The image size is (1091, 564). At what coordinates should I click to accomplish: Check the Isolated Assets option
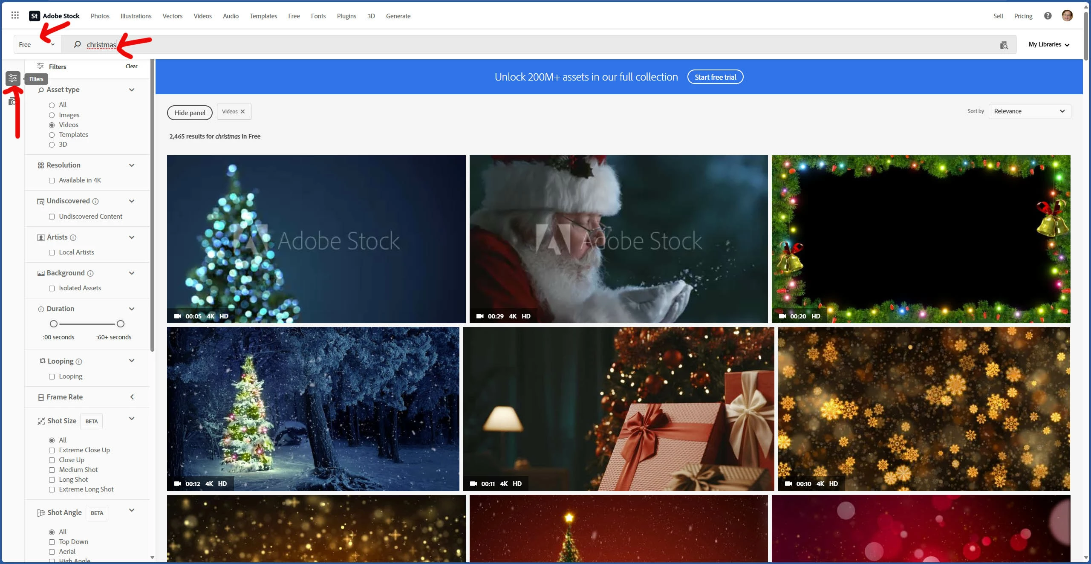tap(52, 288)
